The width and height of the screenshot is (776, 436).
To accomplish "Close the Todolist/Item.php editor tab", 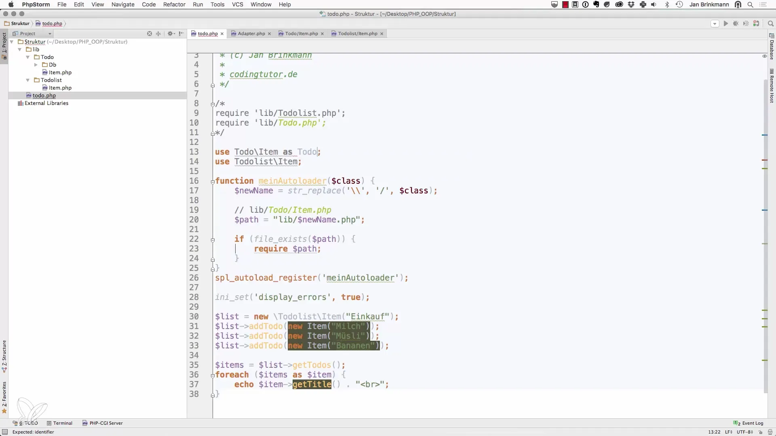I will (382, 34).
